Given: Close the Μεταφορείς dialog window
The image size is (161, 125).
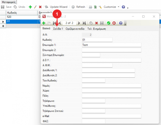Looking at the screenshot, I should pyautogui.click(x=154, y=16).
